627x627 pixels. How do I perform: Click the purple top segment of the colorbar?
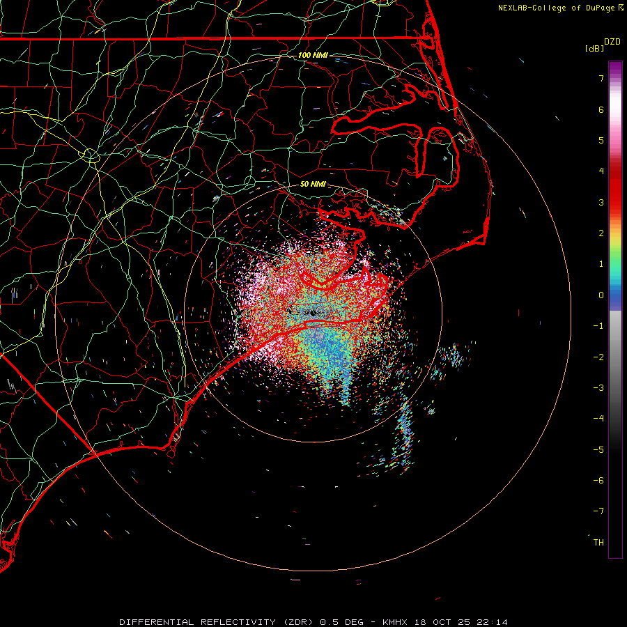pyautogui.click(x=615, y=68)
